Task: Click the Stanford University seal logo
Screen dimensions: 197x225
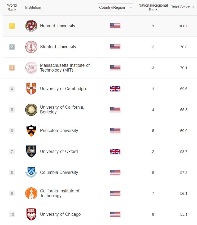Action: (31, 47)
